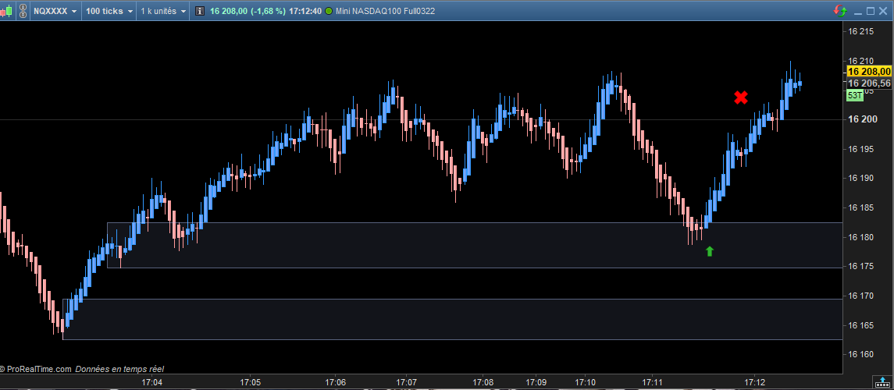This screenshot has width=894, height=390.
Task: Click the 17:12:40 time in header
Action: pyautogui.click(x=305, y=11)
